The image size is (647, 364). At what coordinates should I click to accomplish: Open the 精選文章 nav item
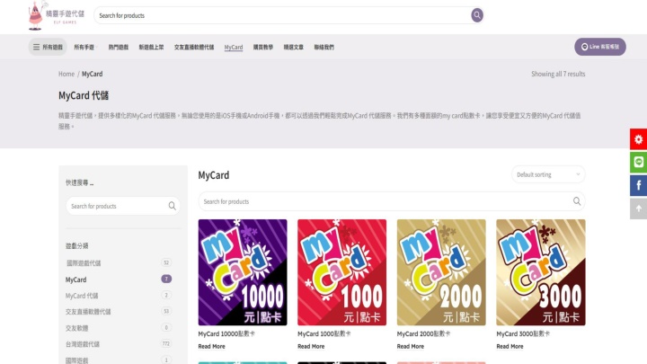(293, 47)
